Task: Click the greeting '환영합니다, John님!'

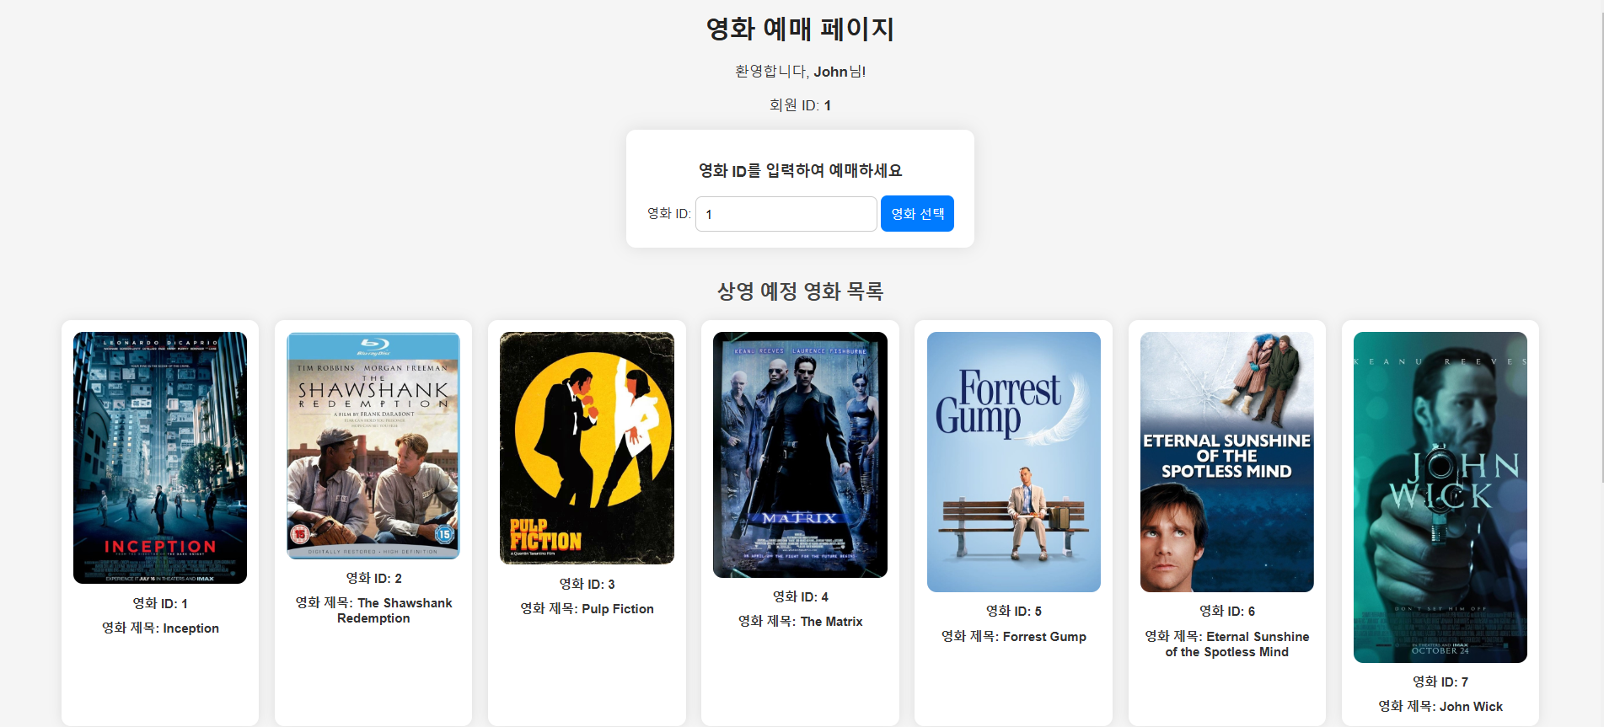Action: [800, 72]
